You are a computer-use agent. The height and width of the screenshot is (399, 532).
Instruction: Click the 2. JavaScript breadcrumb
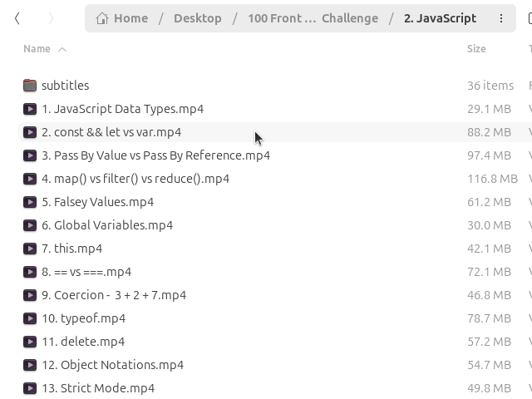(x=440, y=18)
